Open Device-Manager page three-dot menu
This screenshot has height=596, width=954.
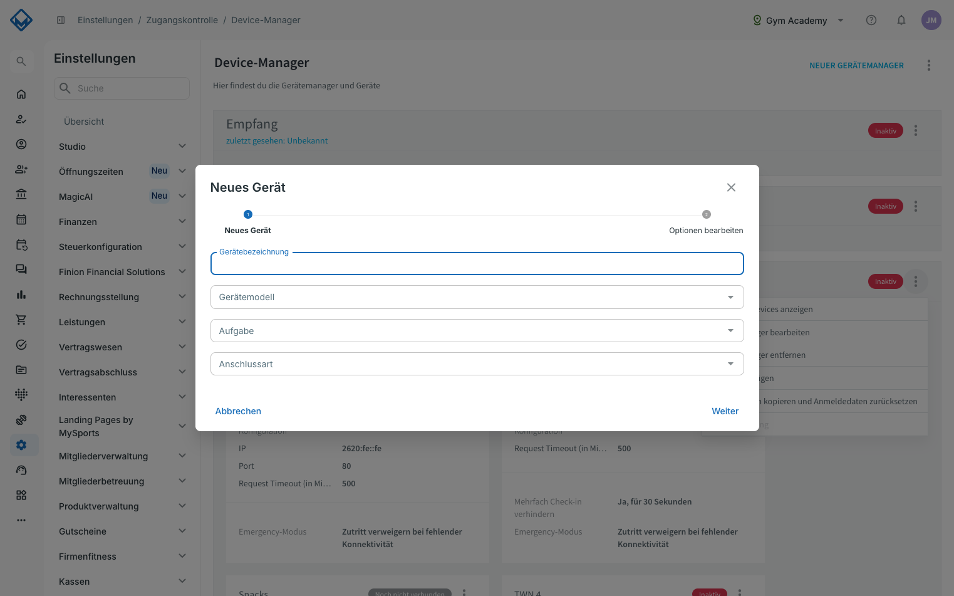point(929,65)
